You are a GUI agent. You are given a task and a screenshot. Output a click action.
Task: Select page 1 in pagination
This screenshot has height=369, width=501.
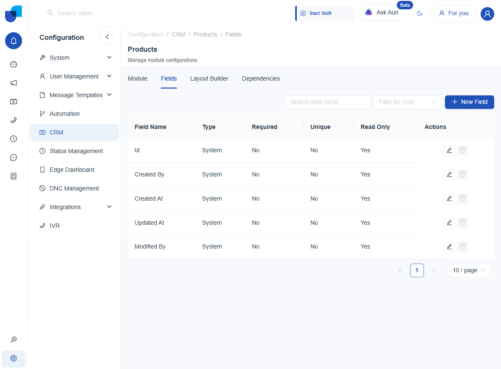(x=417, y=270)
